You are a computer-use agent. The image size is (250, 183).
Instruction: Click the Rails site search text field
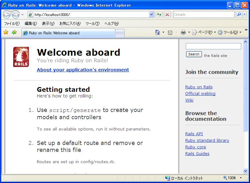(x=213, y=46)
